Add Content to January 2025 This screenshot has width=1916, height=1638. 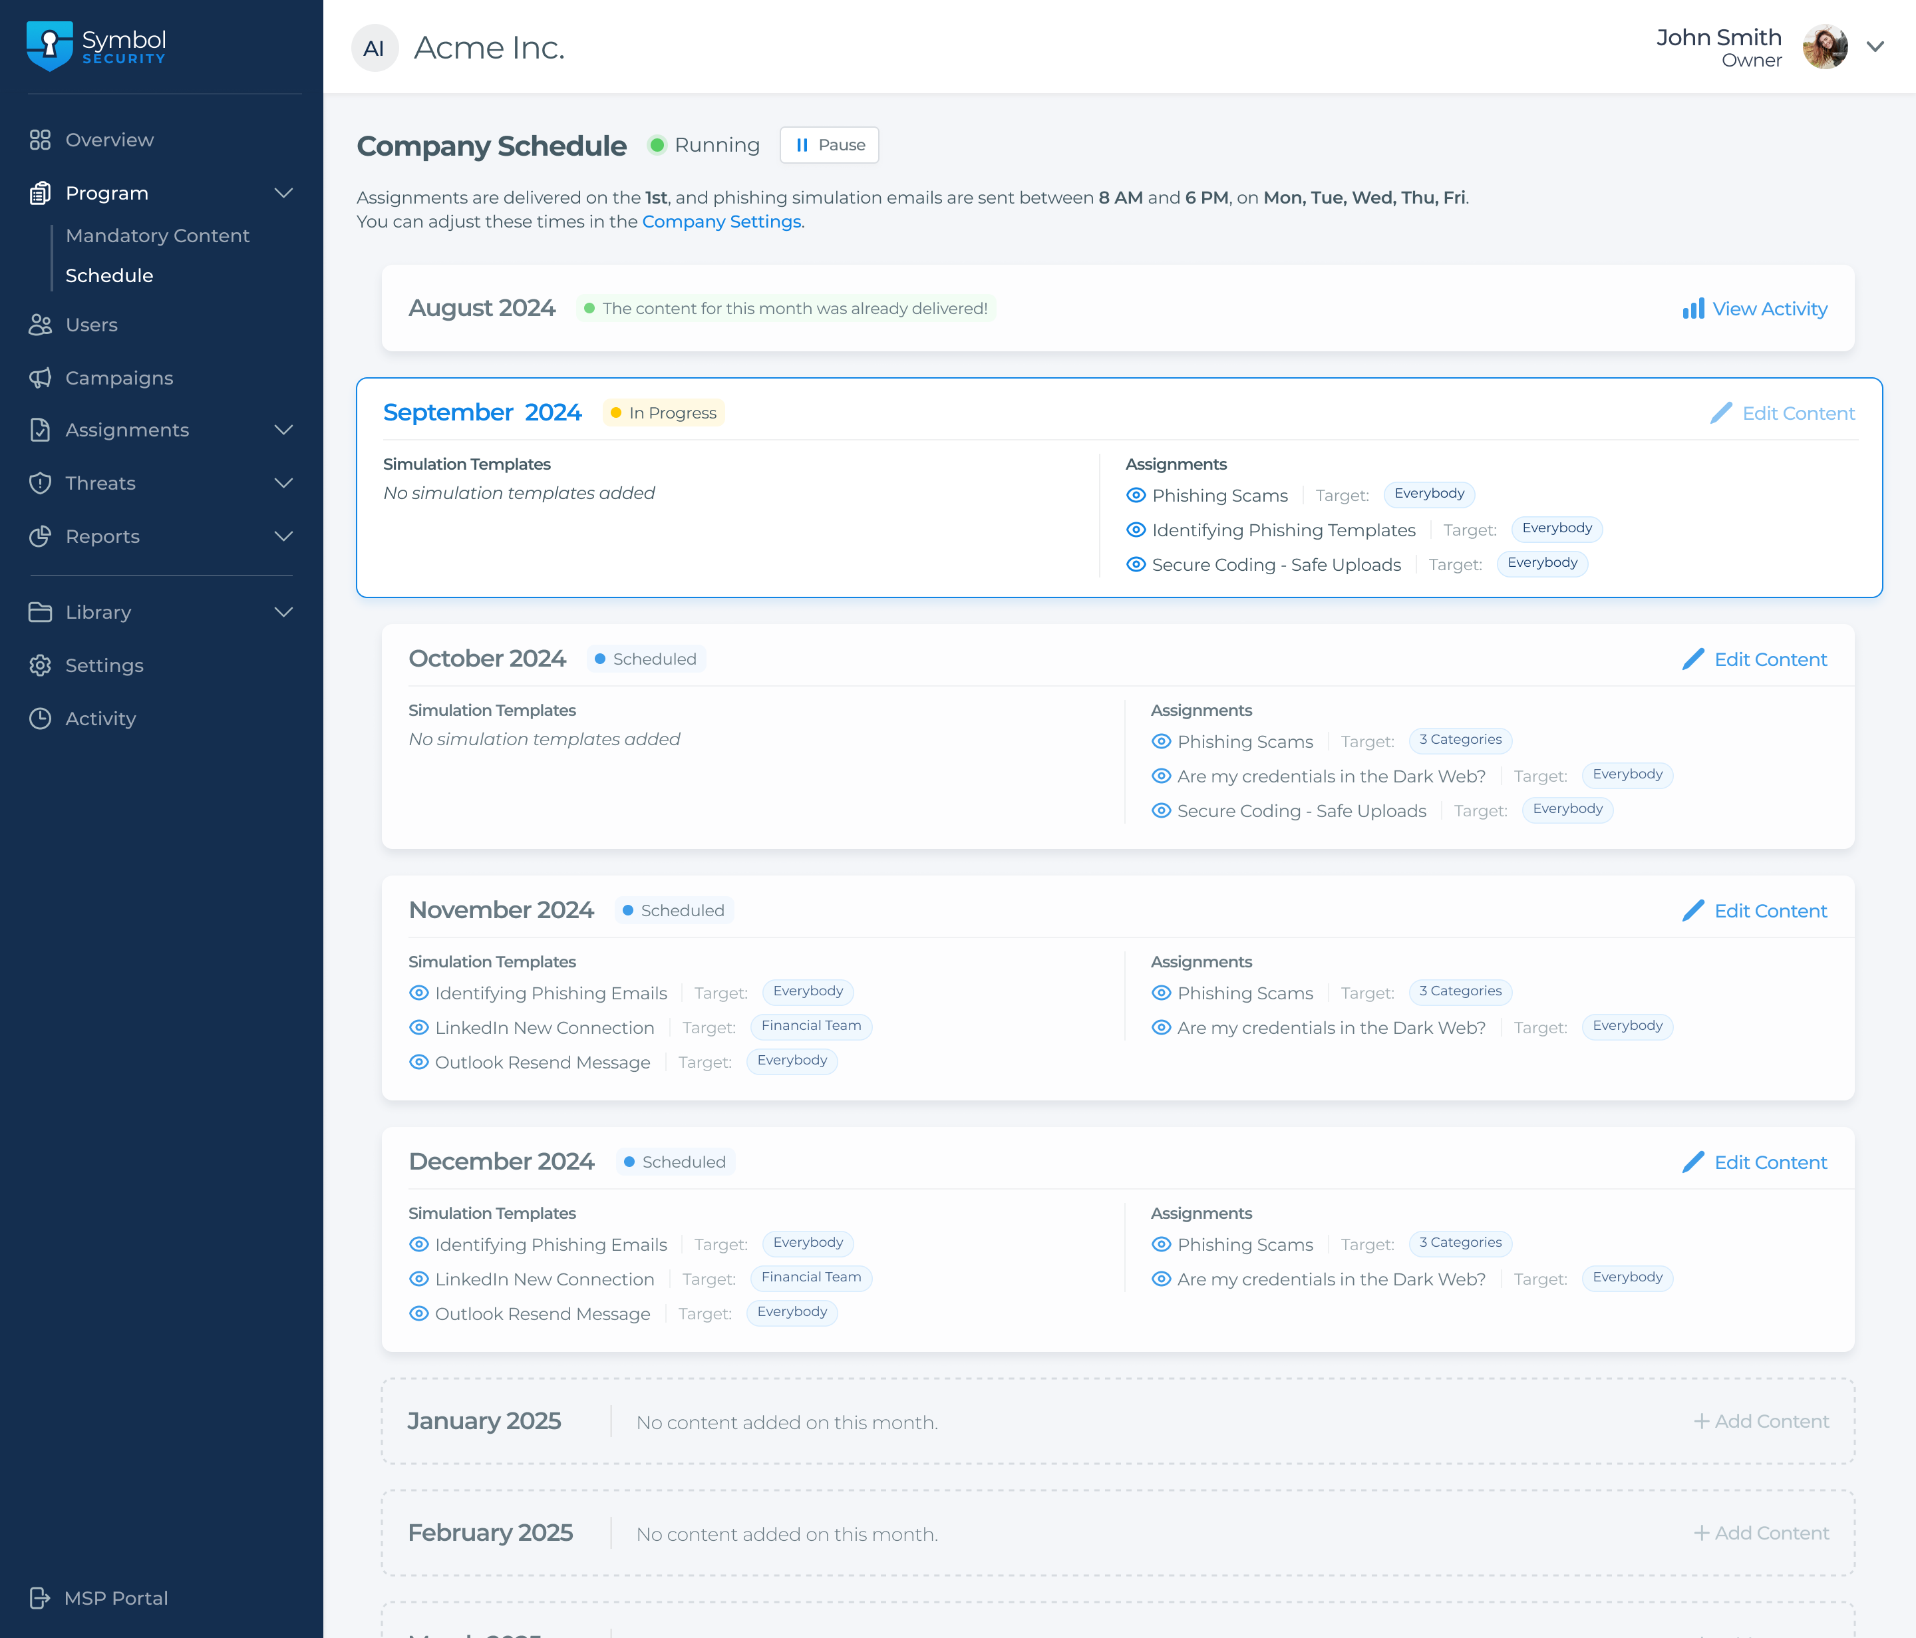tap(1762, 1422)
